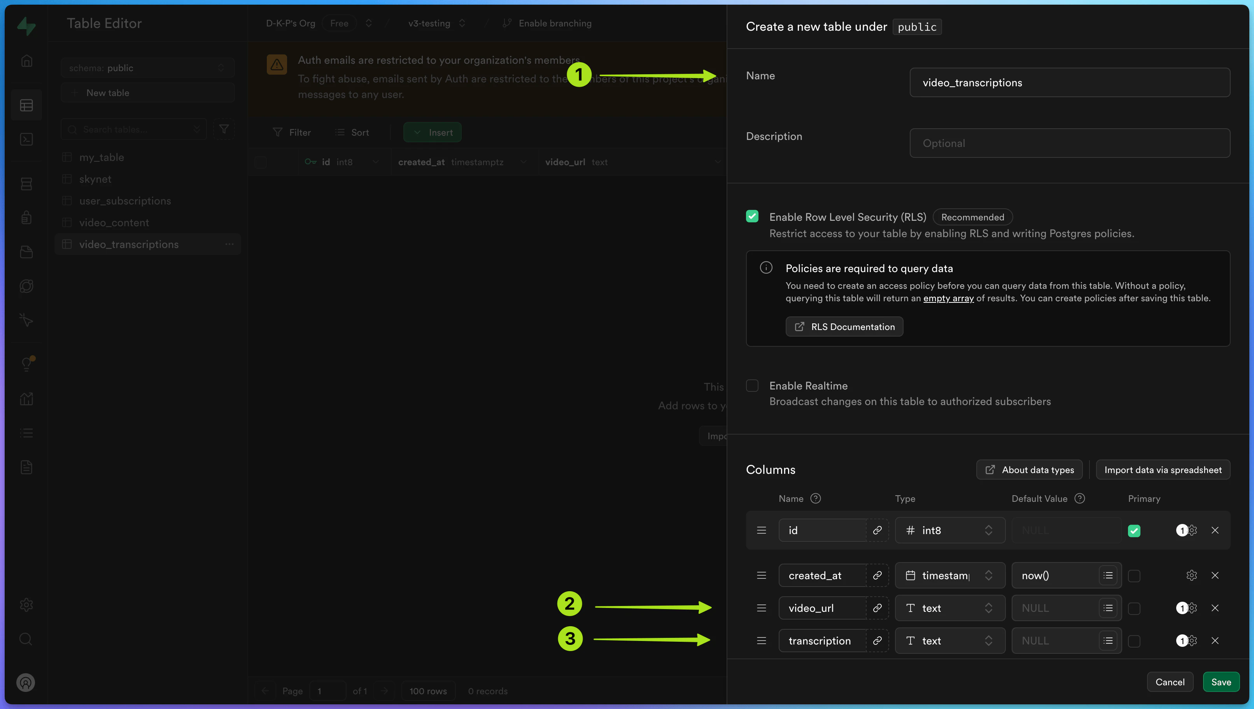The width and height of the screenshot is (1254, 709).
Task: Expand the timestamp type selector for created_at
Action: [949, 575]
